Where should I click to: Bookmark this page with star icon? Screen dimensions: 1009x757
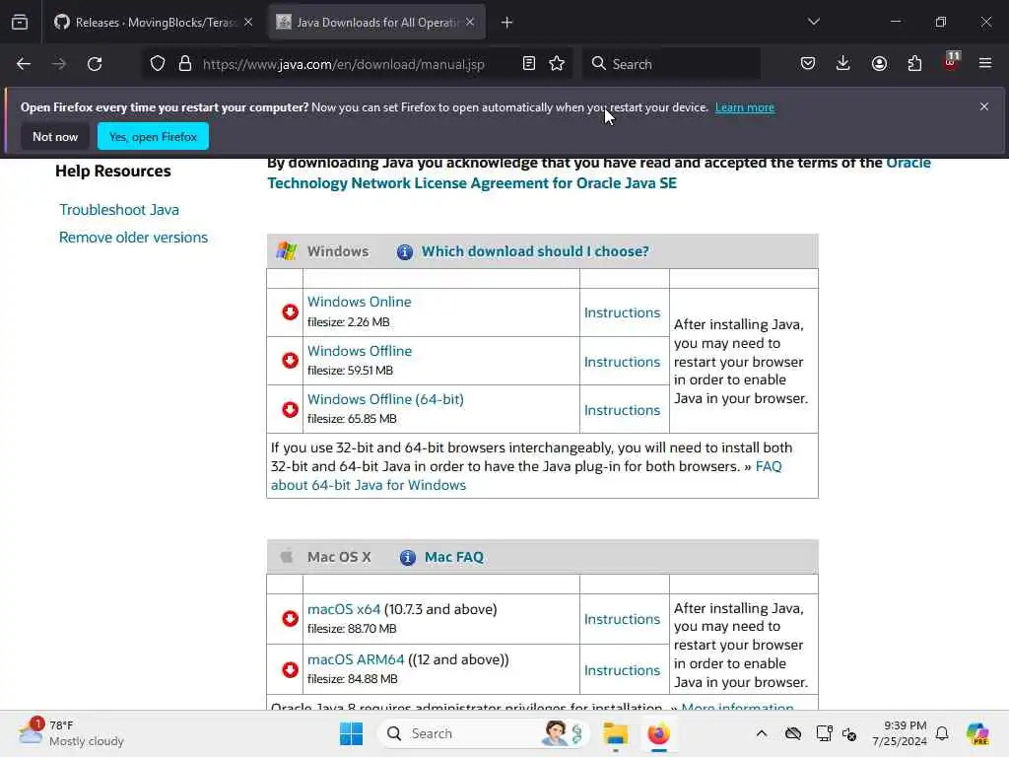click(x=557, y=64)
